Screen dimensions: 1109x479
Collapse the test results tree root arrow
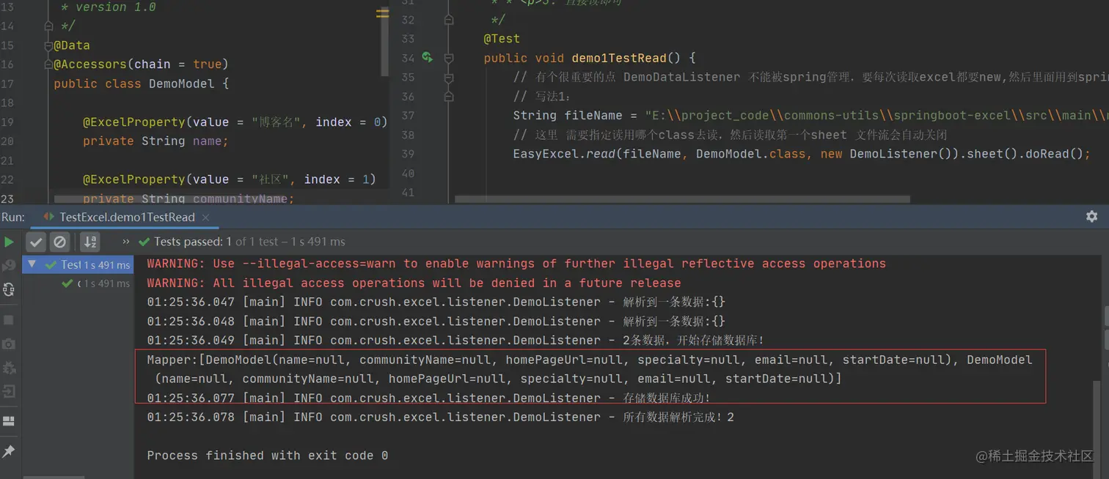[32, 264]
